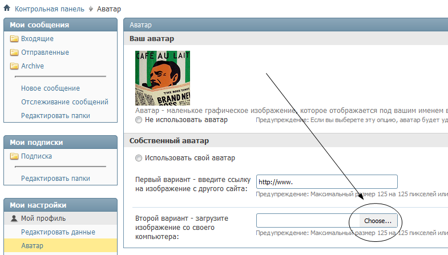Click the folder icon beside Входящие
The image size is (448, 255).
tap(14, 39)
